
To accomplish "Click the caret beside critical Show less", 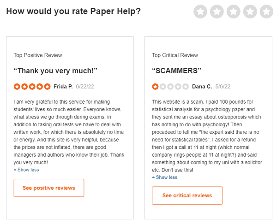I will pyautogui.click(x=153, y=177).
